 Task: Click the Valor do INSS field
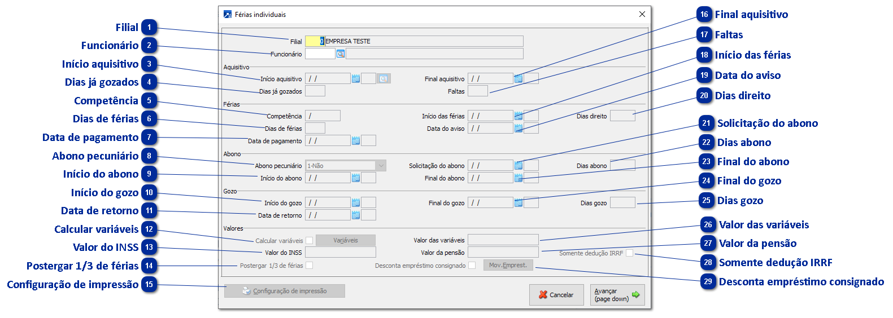click(x=341, y=252)
